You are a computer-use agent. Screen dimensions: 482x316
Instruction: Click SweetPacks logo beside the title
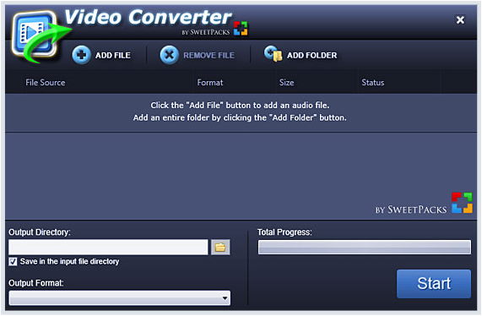(241, 29)
